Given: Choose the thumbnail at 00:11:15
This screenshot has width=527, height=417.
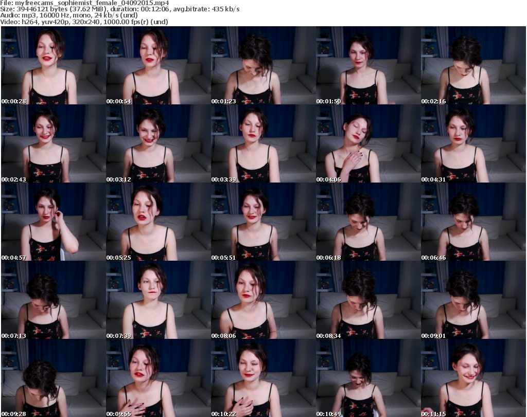Looking at the screenshot, I should (473, 378).
